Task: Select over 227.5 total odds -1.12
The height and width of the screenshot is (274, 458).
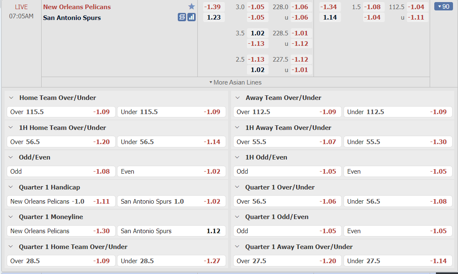Action: click(x=301, y=59)
